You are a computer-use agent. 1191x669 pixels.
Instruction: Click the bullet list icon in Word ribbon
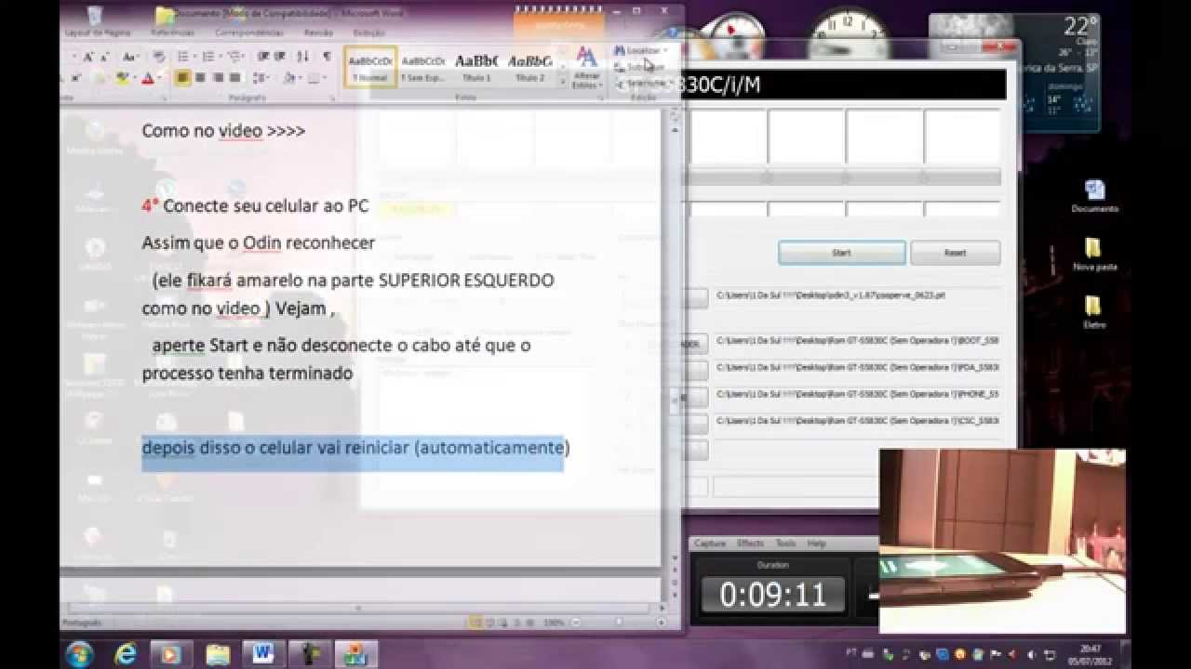click(183, 56)
